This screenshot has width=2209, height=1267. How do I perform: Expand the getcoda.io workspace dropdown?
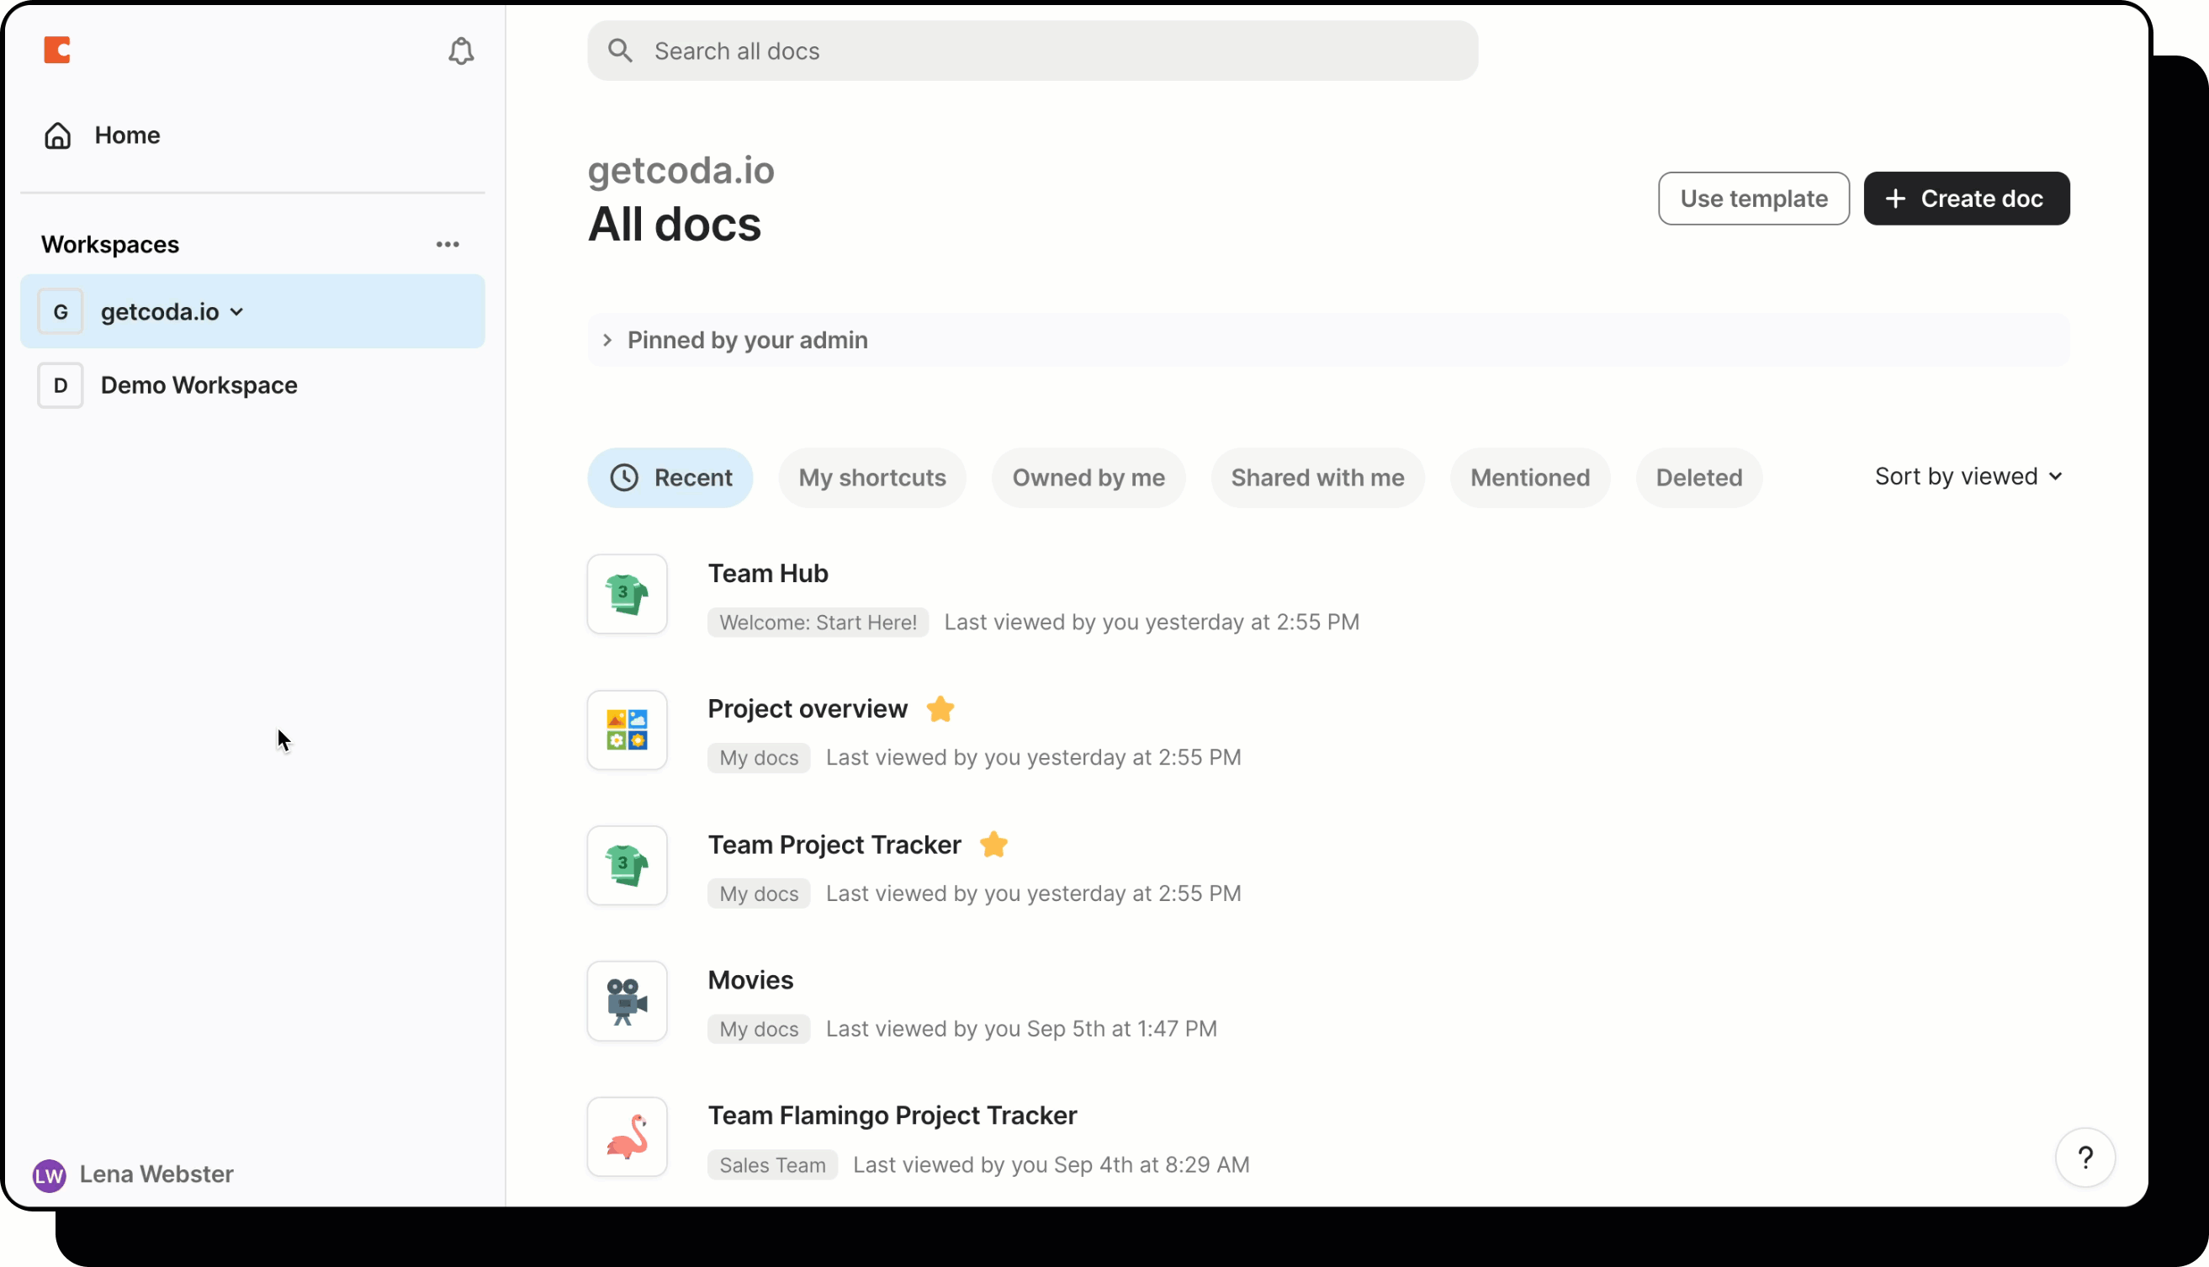tap(236, 310)
